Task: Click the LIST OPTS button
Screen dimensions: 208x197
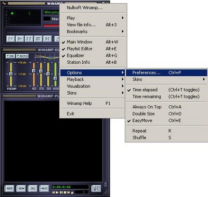Action: 96,189
